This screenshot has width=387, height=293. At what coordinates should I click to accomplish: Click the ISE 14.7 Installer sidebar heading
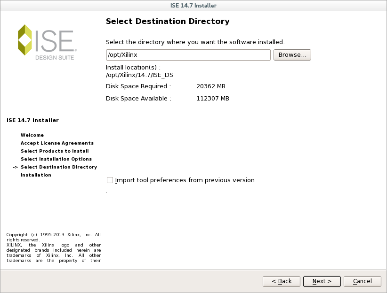pos(32,120)
